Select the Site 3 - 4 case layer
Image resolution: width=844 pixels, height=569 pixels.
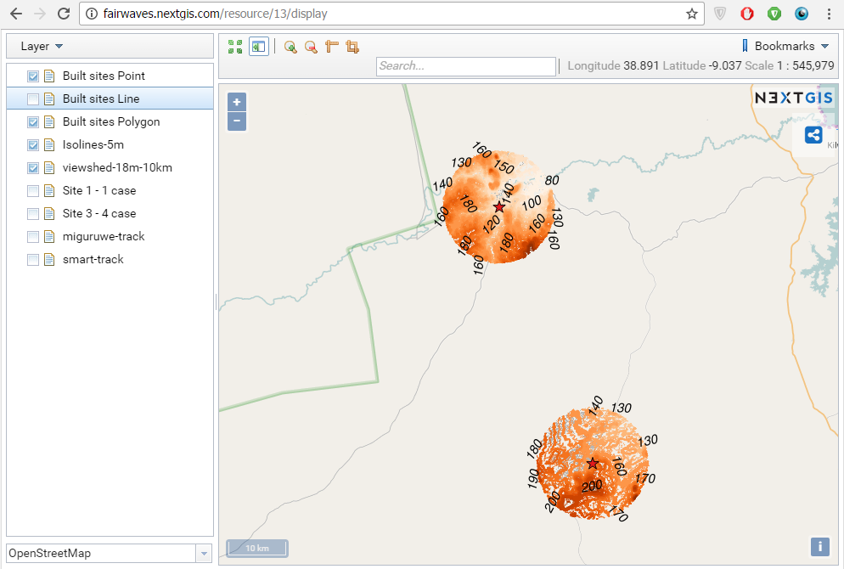99,214
